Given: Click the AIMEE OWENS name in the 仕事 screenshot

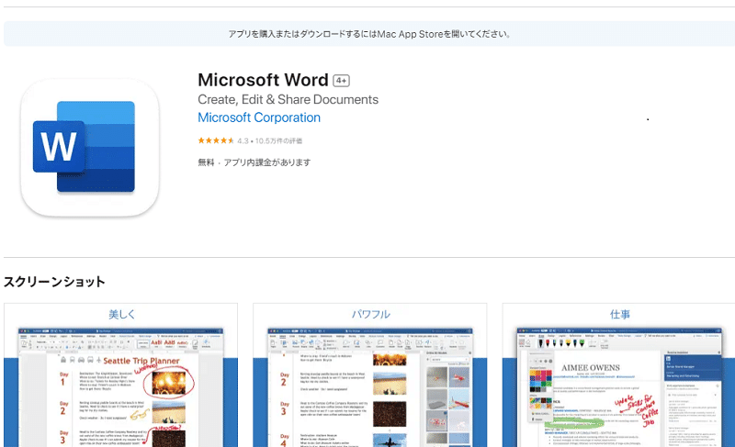Looking at the screenshot, I should click(591, 368).
